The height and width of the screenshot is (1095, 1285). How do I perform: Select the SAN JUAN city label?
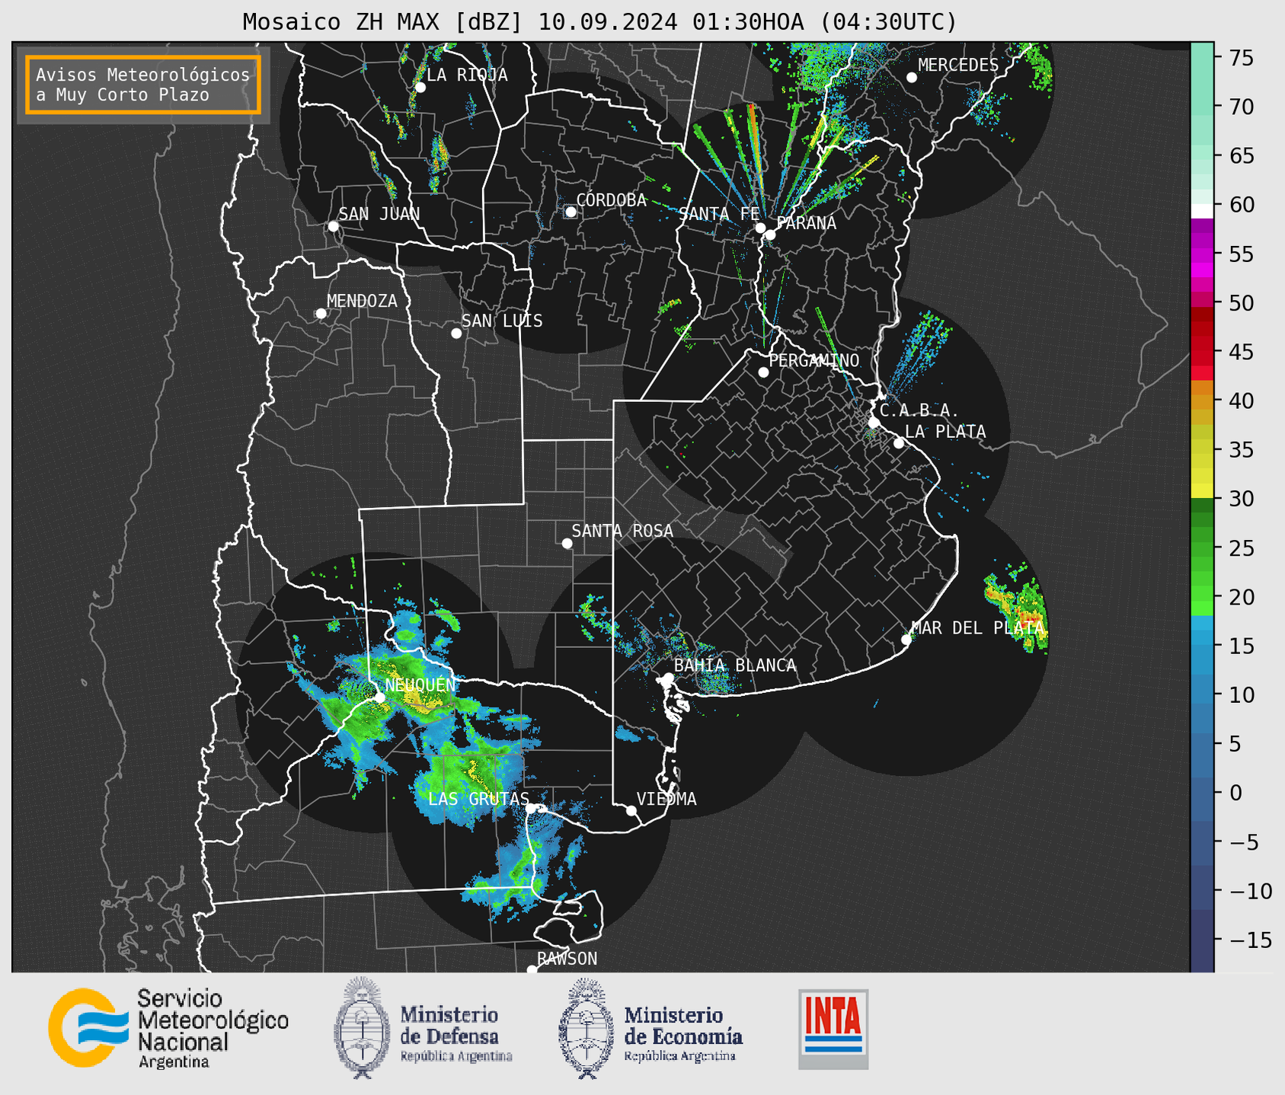point(379,214)
